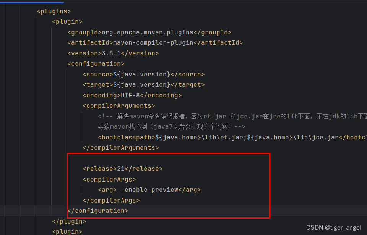Screen dimensions: 367x235
Task: Click the artifactId maven-compiler-plugin line
Action: pos(155,43)
